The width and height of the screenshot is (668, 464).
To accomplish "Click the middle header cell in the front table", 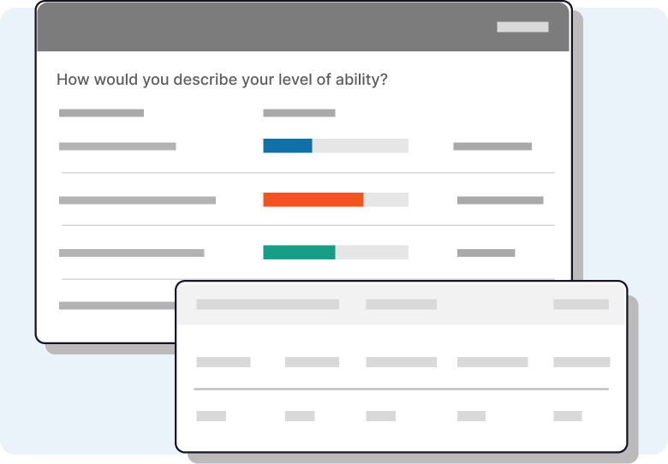I will click(x=401, y=304).
